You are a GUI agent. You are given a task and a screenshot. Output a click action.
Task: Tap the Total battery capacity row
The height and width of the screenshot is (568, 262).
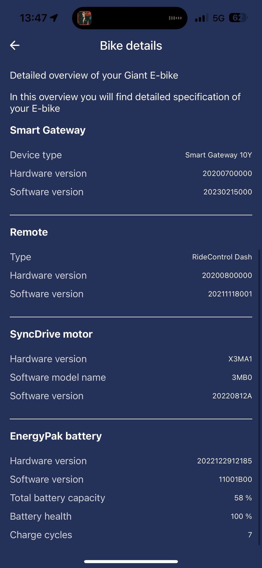pyautogui.click(x=131, y=498)
